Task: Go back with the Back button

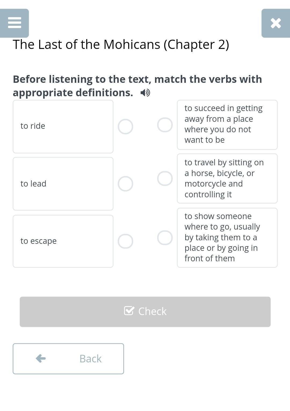Action: tap(68, 359)
